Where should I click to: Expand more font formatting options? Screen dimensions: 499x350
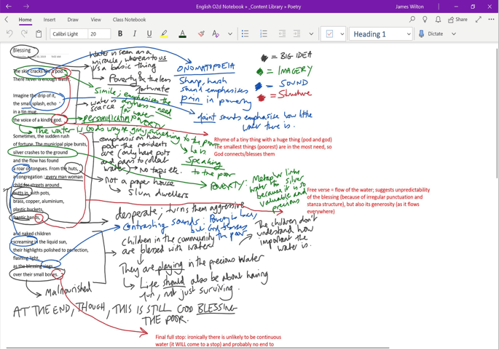click(230, 34)
